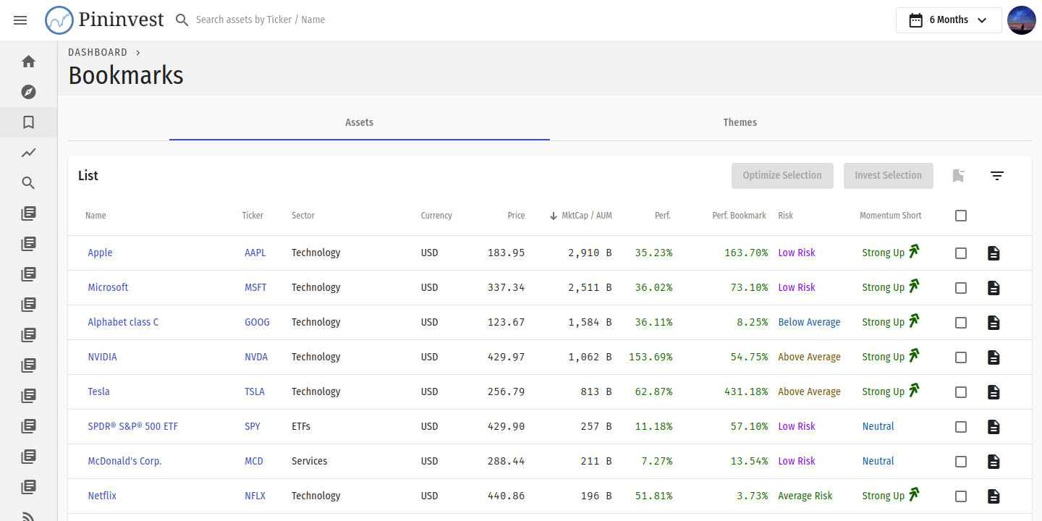
Task: Click the AAPL ticker link
Action: point(255,253)
